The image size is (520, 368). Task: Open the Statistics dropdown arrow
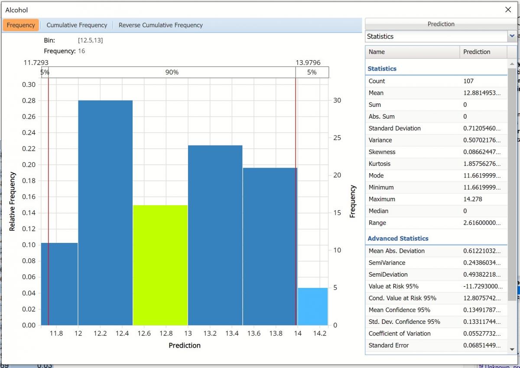click(512, 36)
